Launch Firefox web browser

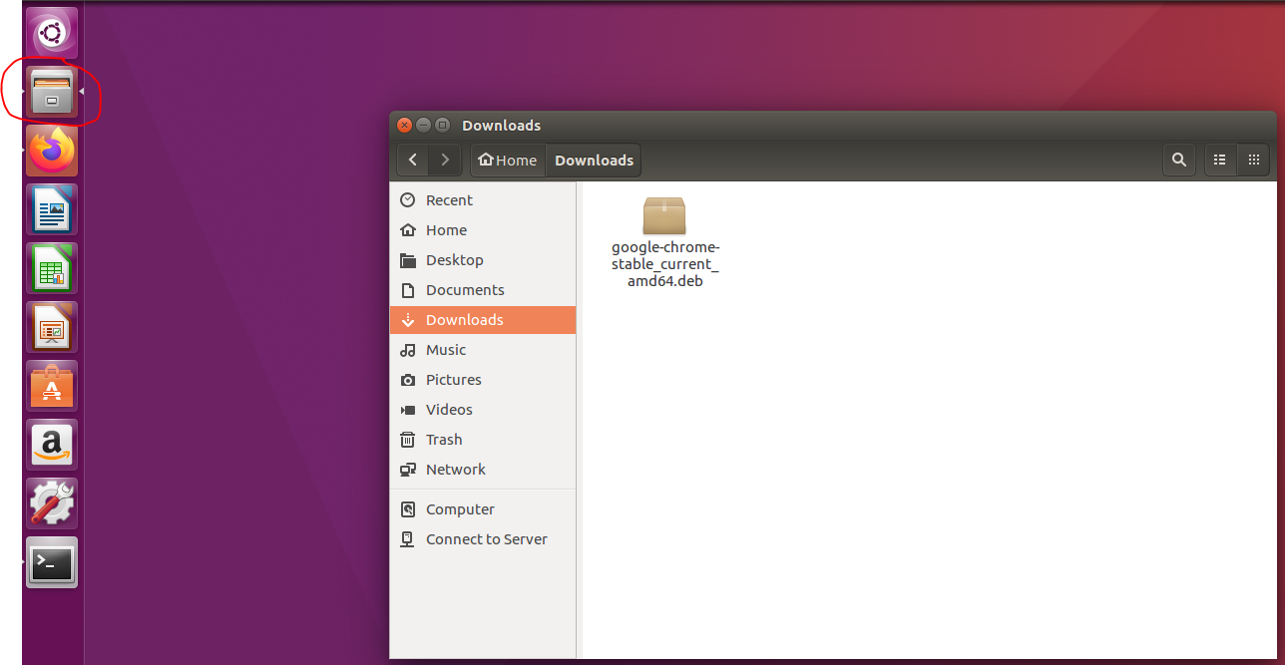point(52,152)
